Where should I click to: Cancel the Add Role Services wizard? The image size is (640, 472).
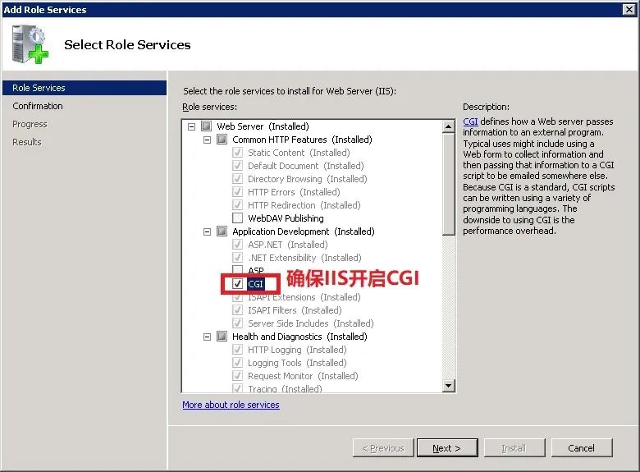(582, 448)
